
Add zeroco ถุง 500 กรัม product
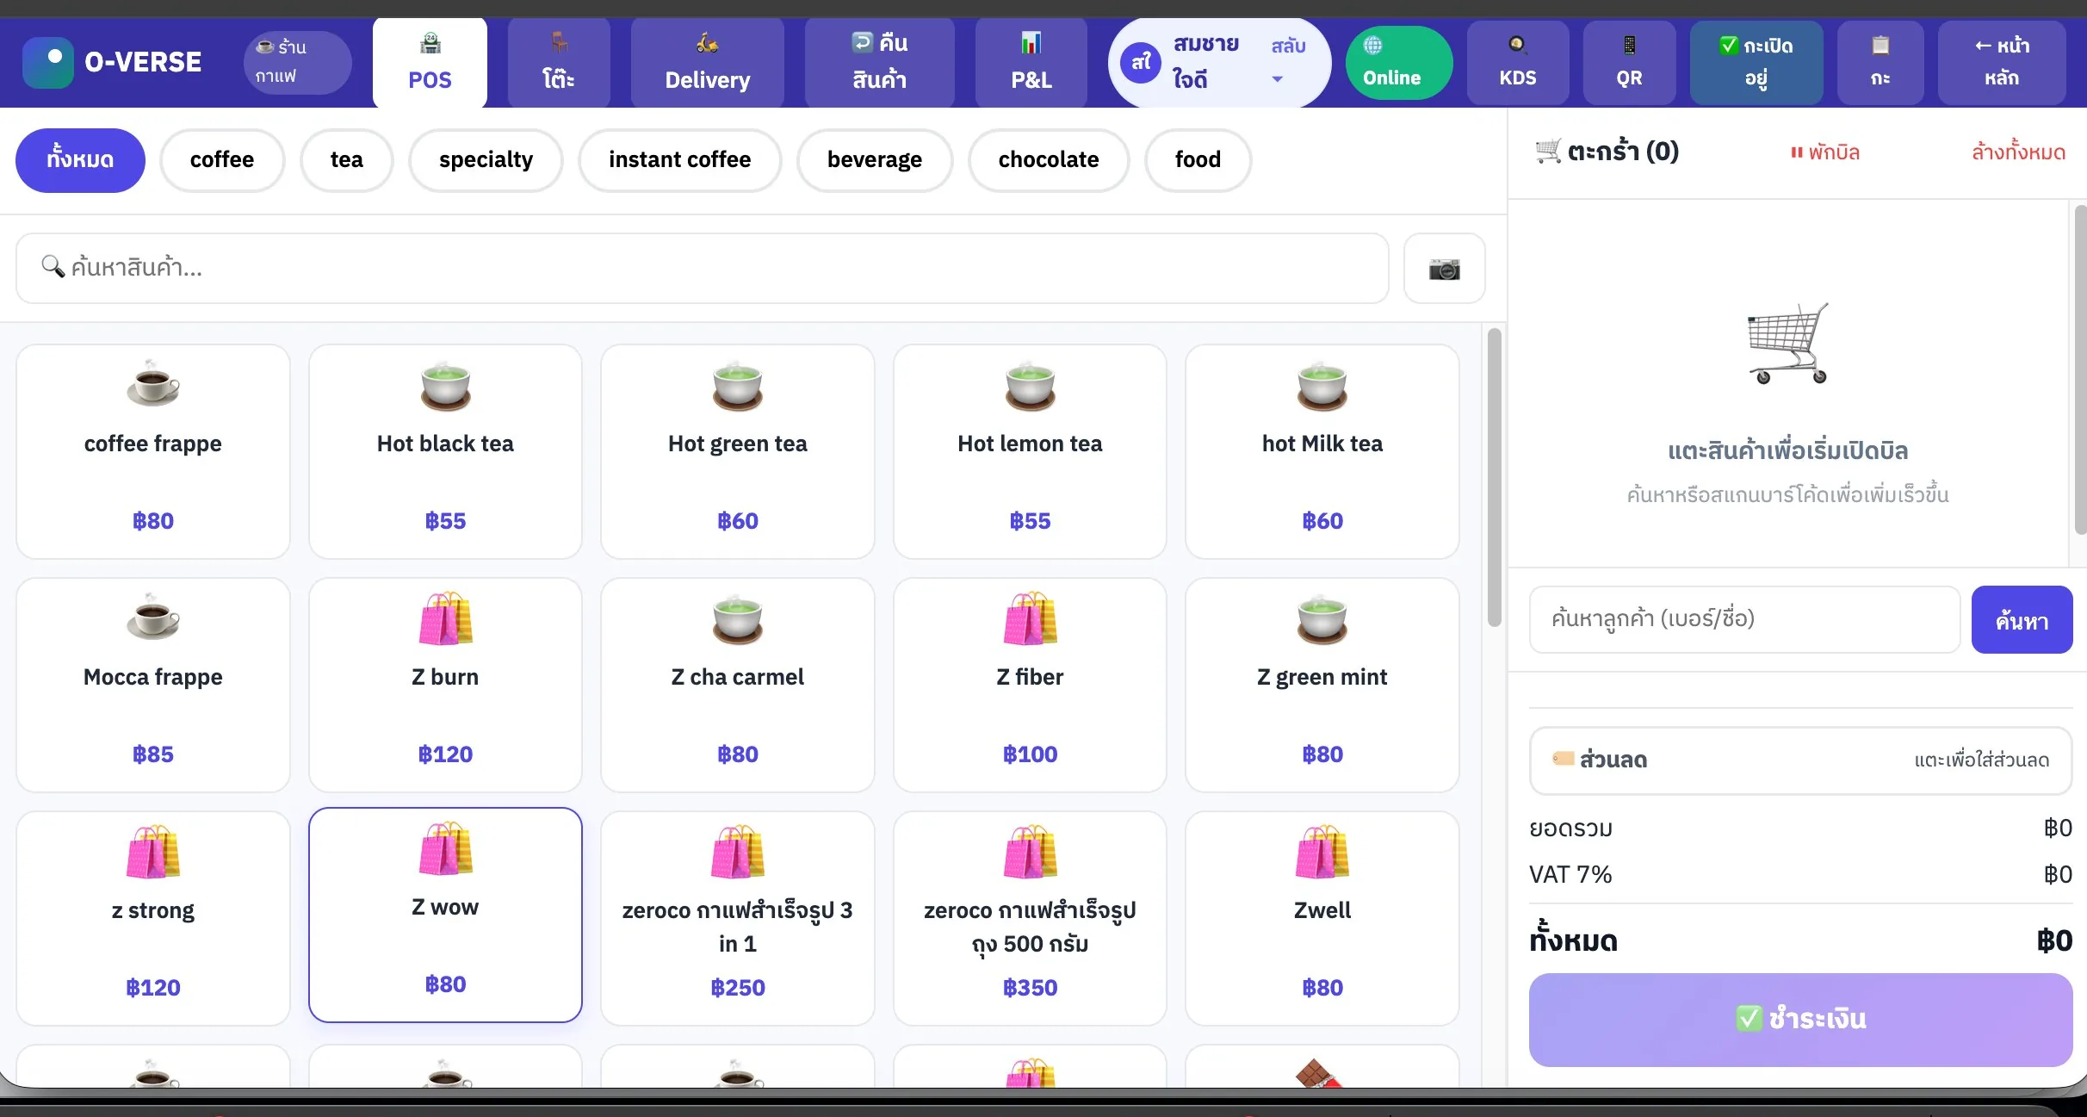click(1030, 919)
